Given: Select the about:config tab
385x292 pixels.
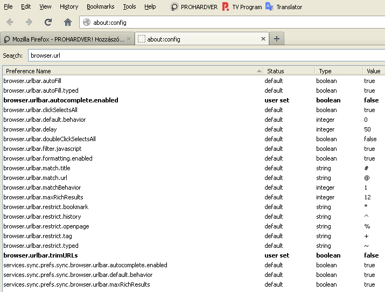Looking at the screenshot, I should (202, 39).
